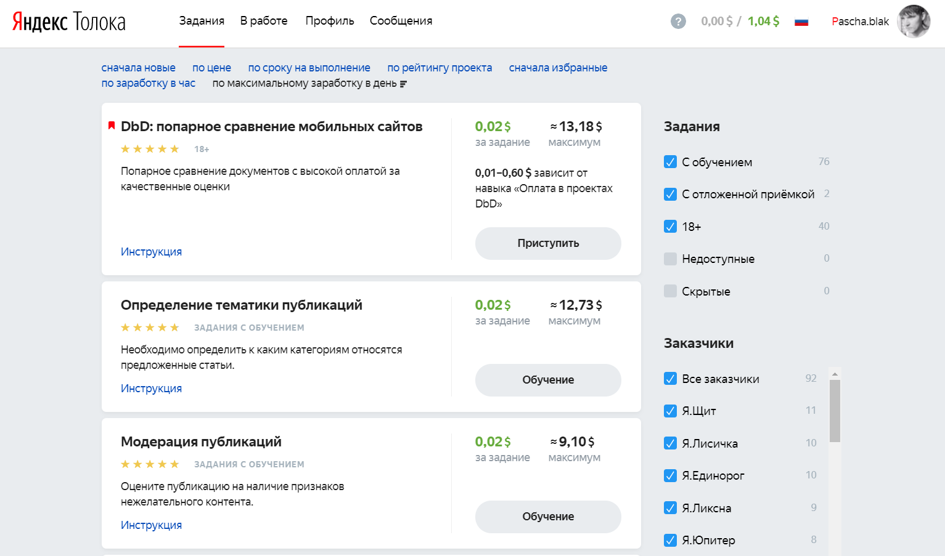Click star rating of Модерация публикаций

(150, 464)
